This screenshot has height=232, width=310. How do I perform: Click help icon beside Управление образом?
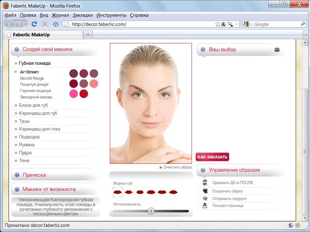(x=203, y=170)
